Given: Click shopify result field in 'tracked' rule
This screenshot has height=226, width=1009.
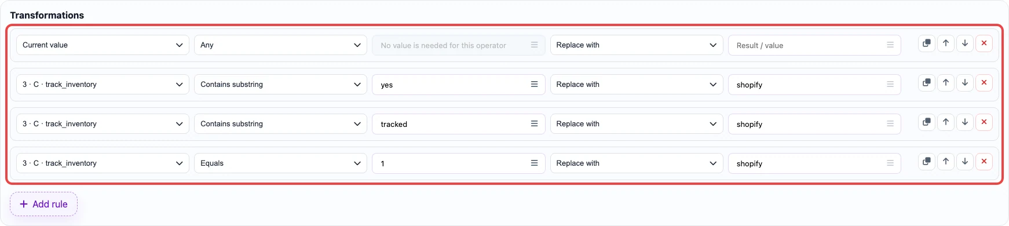Looking at the screenshot, I should pyautogui.click(x=814, y=124).
